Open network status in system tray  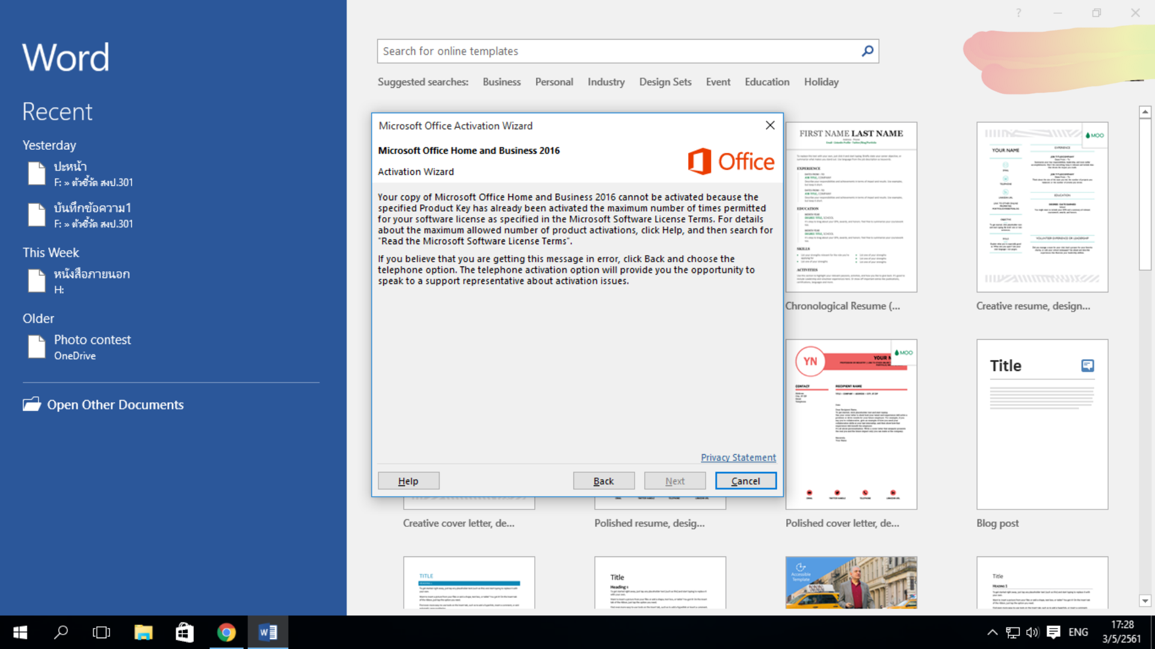point(1013,632)
